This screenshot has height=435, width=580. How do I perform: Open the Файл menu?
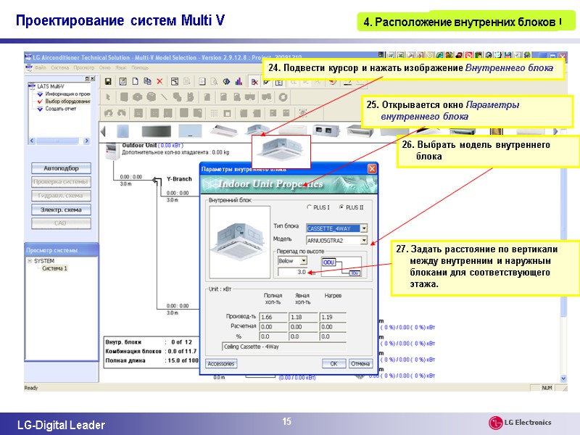[41, 67]
